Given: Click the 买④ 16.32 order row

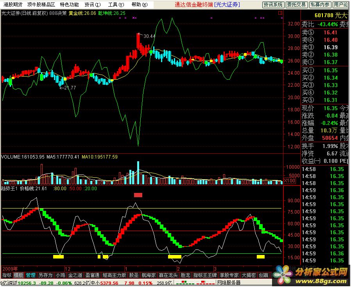Looking at the screenshot, I should pyautogui.click(x=320, y=93).
